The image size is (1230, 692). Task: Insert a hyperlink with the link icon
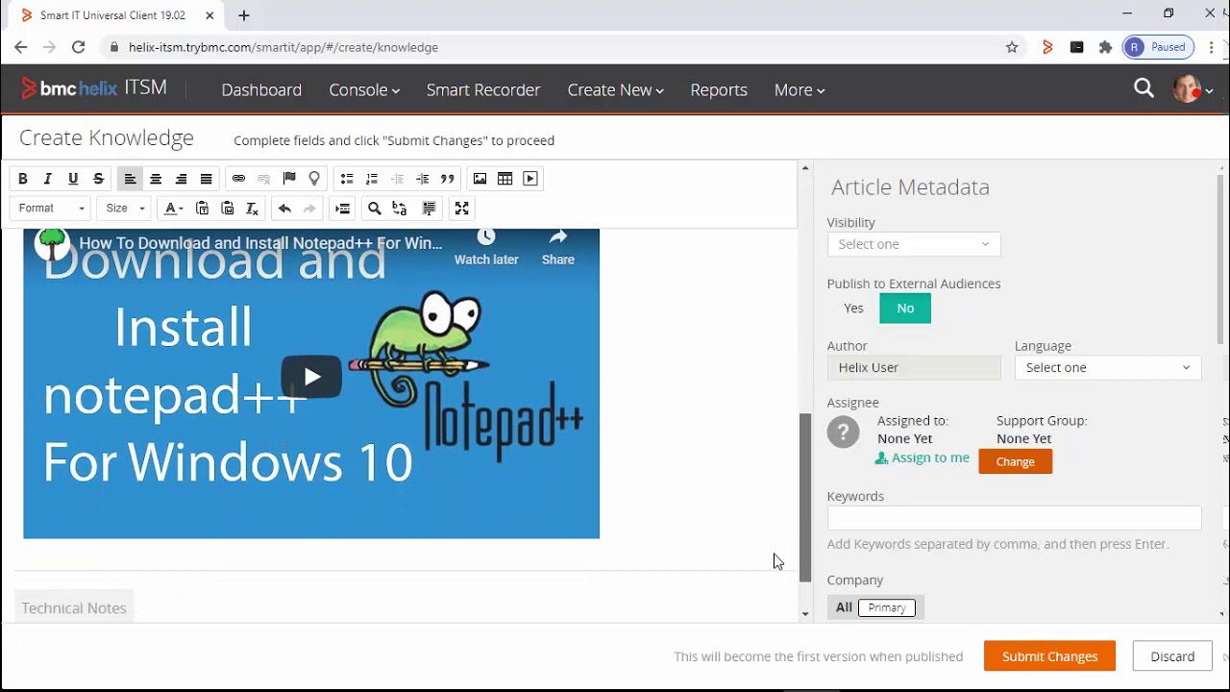tap(238, 179)
